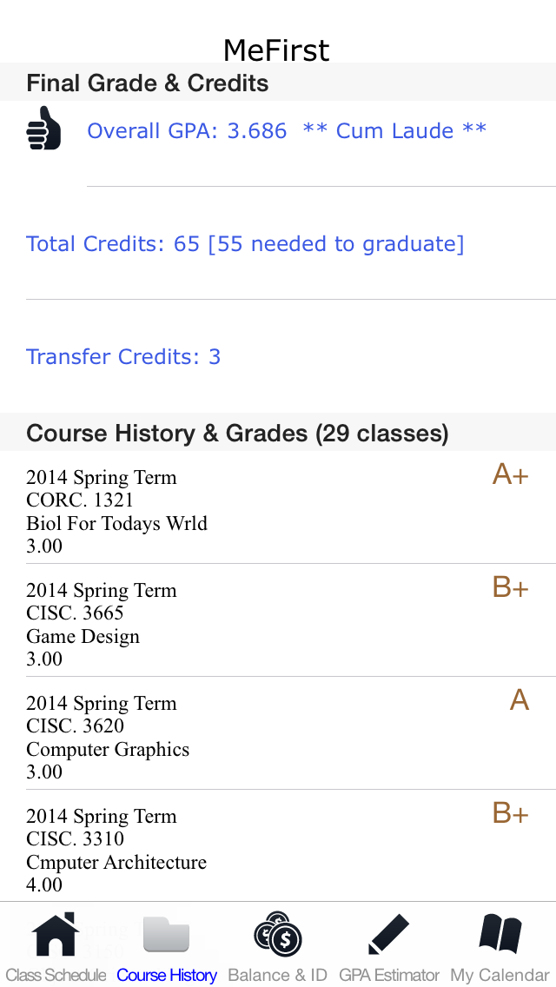Switch to the Class Schedule tab label

56,975
